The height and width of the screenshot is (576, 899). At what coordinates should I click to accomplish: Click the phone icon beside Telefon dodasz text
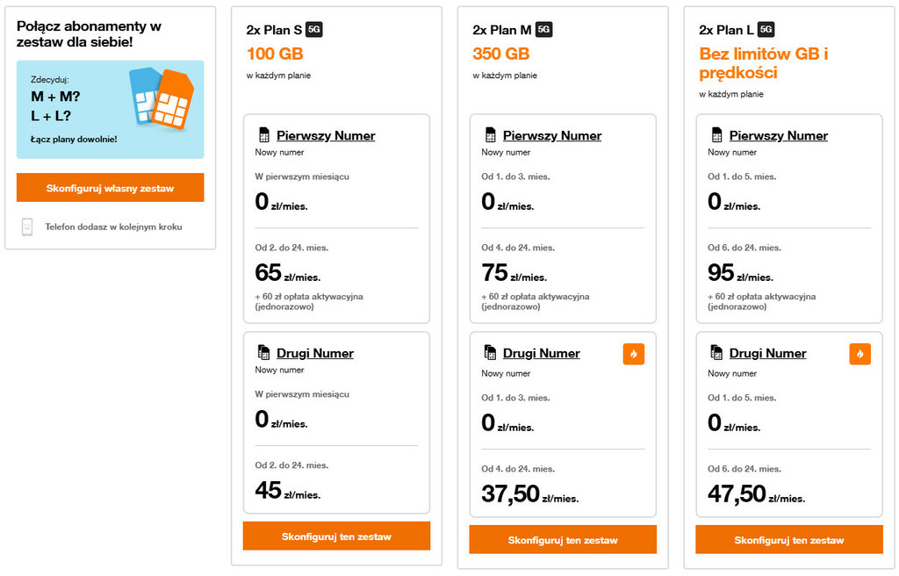pyautogui.click(x=27, y=227)
